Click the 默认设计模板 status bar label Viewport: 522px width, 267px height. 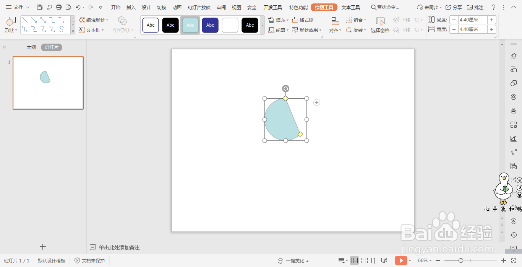(x=52, y=260)
